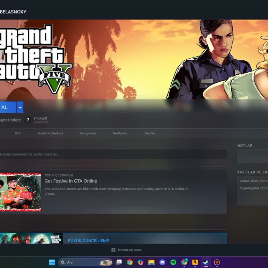Click the Grand Theft Auto update banner image
This screenshot has height=268, width=268.
coord(31,238)
